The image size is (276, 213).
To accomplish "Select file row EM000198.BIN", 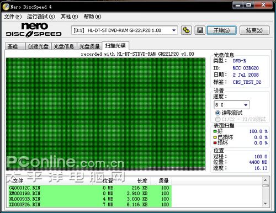I will (89, 193).
